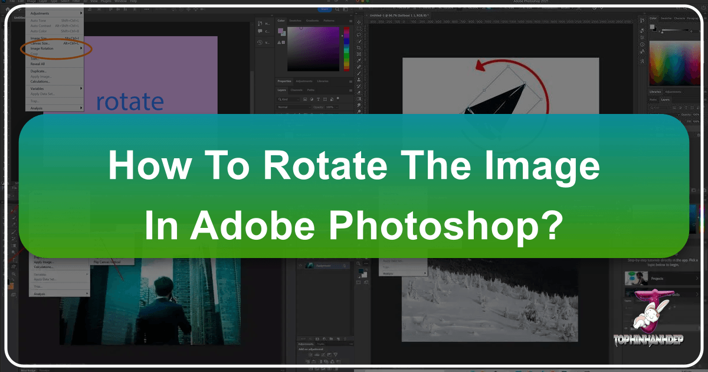708x372 pixels.
Task: Click the Tophinhanhdep rabbit logo
Action: pyautogui.click(x=650, y=314)
